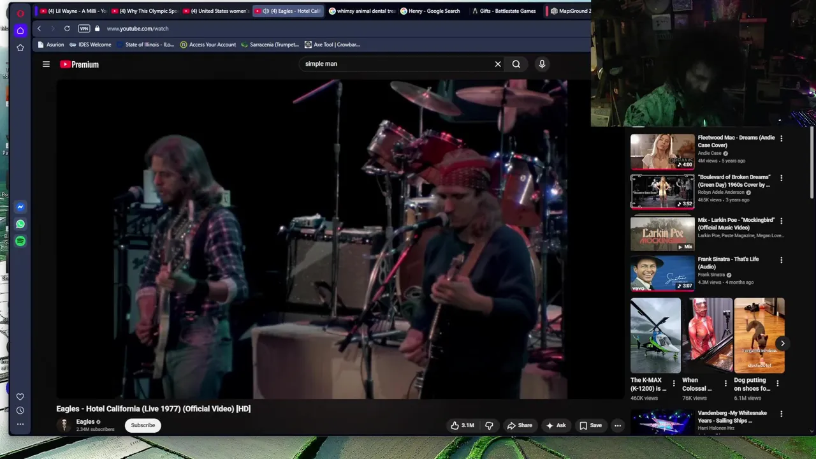This screenshot has width=816, height=459.
Task: Open the Sarracenia (Trumpet... bookmark
Action: [270, 45]
